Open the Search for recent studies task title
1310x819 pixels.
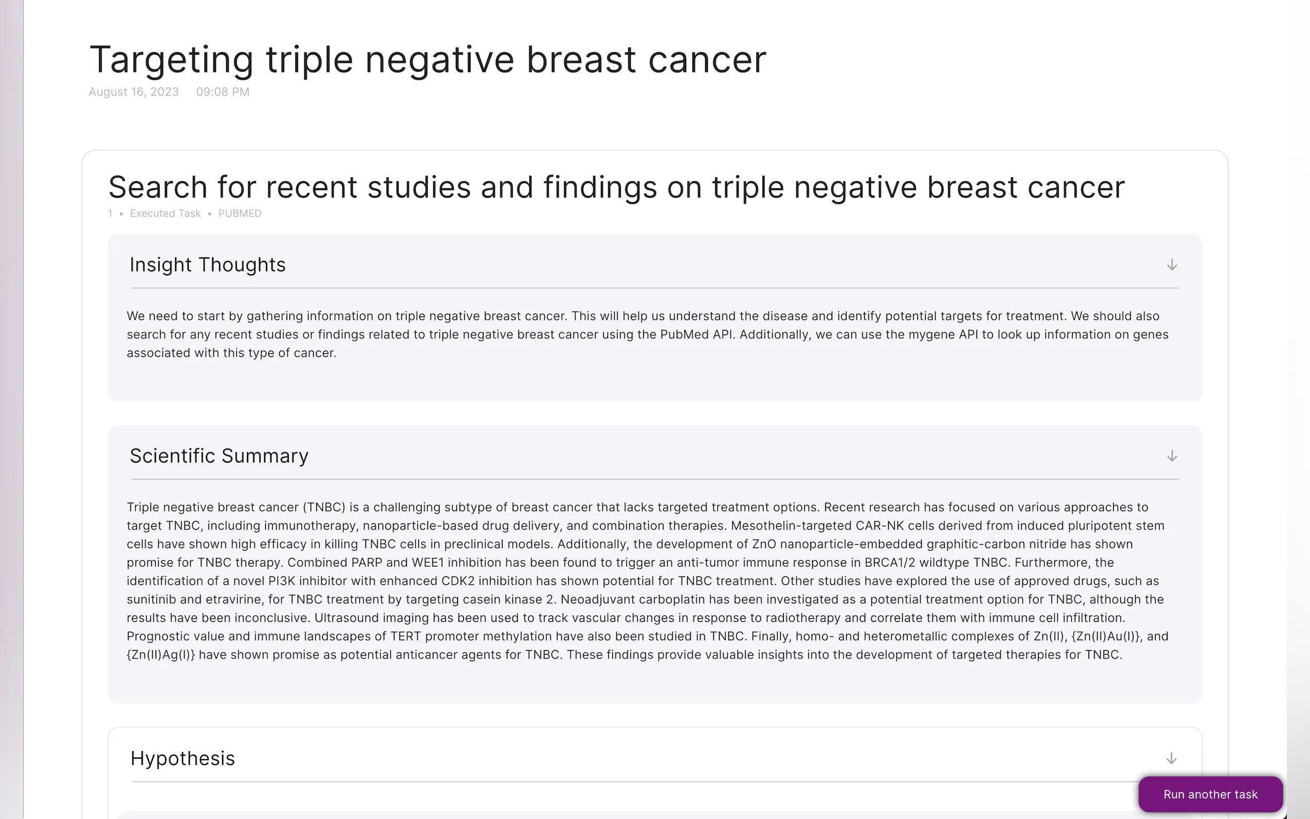pyautogui.click(x=616, y=187)
